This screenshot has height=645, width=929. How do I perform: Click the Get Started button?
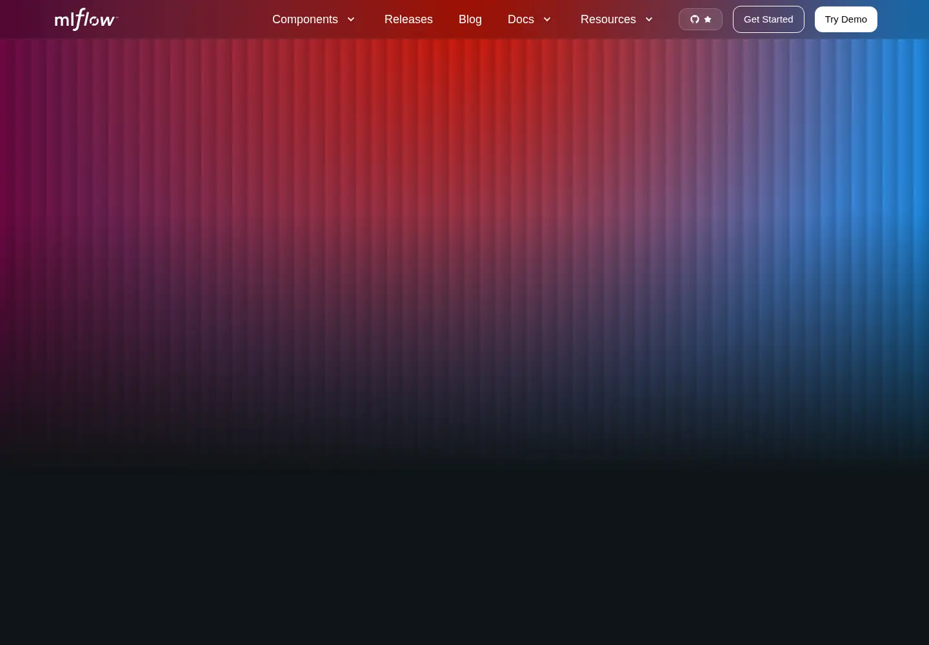coord(768,19)
